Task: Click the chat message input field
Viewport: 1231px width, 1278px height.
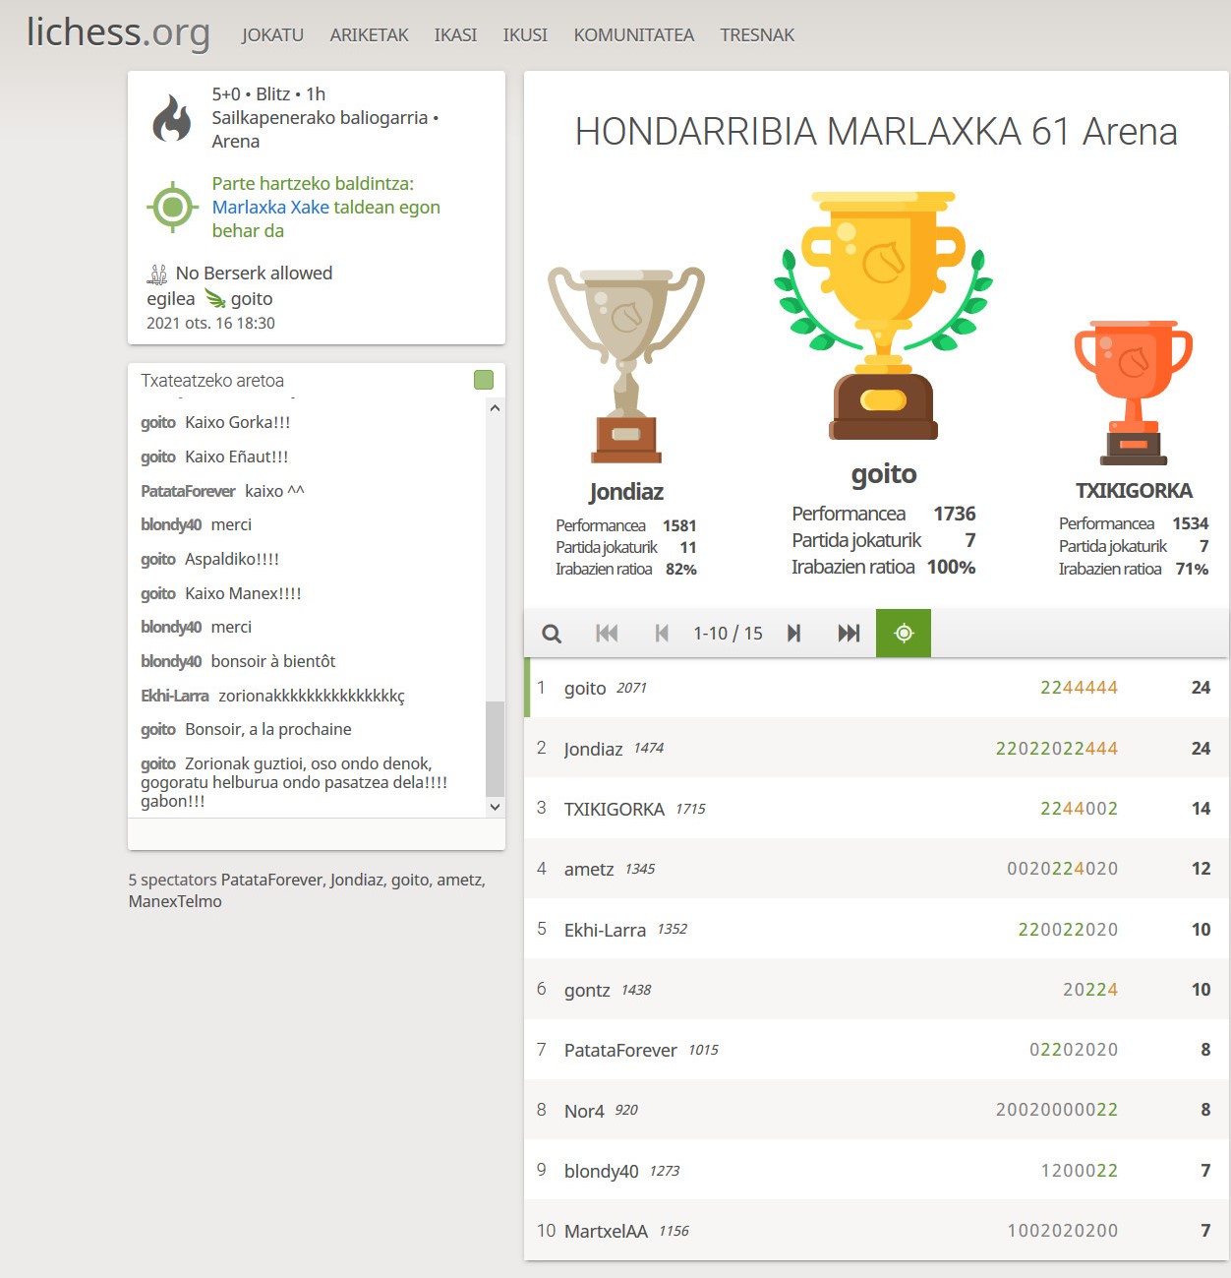Action: tap(317, 834)
